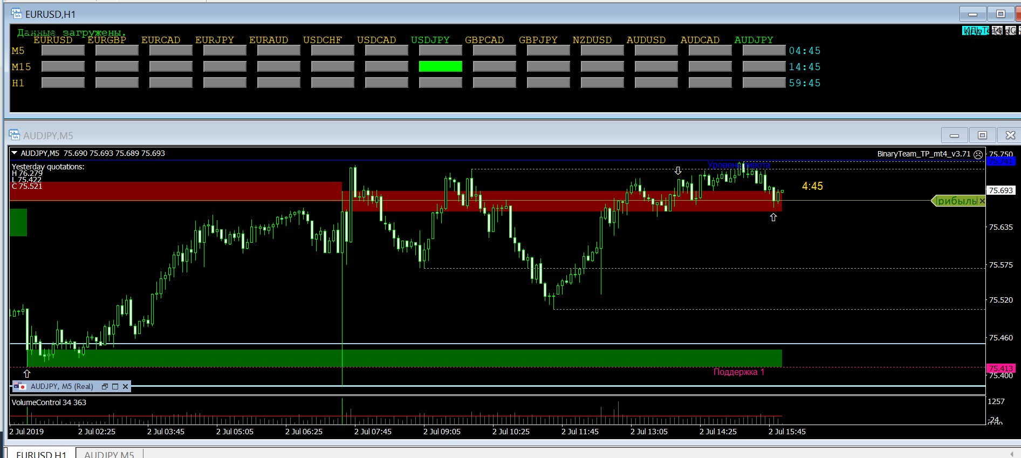1021x458 pixels.
Task: Click the pink 75.413 support price label
Action: [1001, 368]
